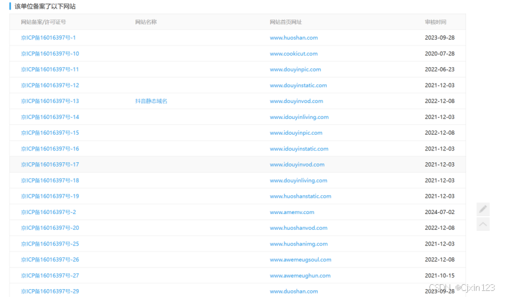Screen dimensions: 507x297
Task: Select date 2021-12-03 in idouyinliving row
Action: 440,117
